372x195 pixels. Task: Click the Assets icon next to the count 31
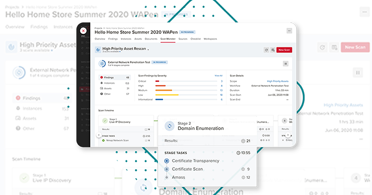(101, 89)
